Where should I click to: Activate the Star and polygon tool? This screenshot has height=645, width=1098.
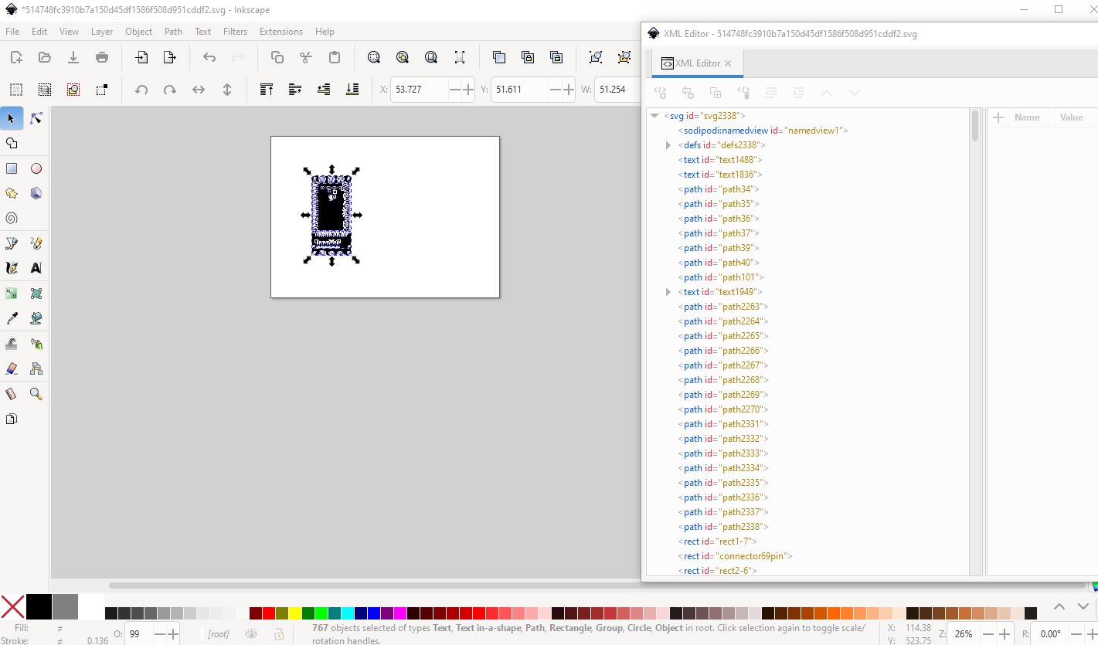pos(12,193)
